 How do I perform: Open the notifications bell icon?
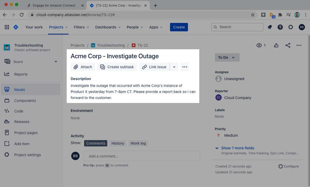(x=270, y=27)
